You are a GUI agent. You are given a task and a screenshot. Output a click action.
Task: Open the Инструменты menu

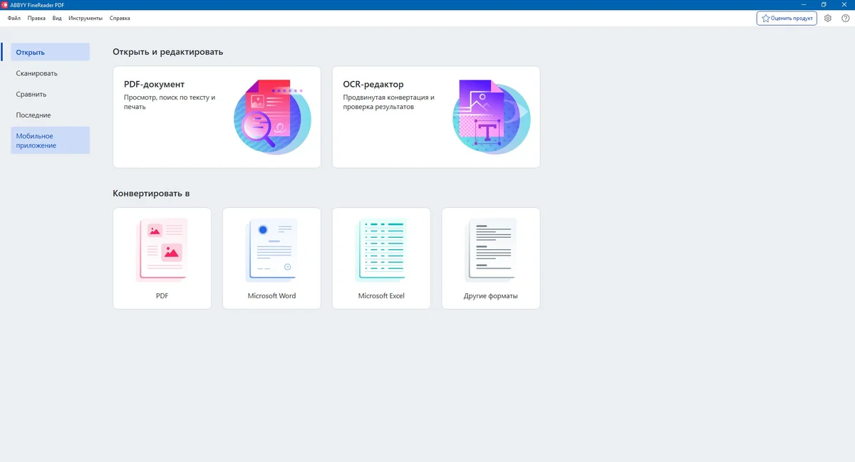coord(85,19)
